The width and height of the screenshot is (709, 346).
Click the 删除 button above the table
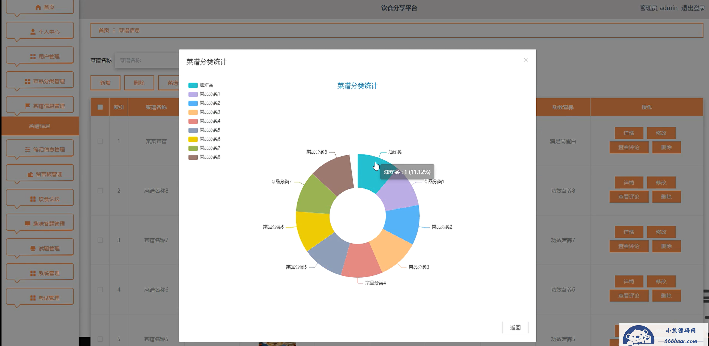[x=139, y=83]
